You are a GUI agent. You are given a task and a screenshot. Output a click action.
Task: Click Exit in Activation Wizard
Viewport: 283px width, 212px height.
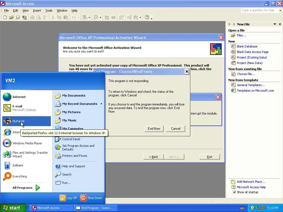point(209,157)
